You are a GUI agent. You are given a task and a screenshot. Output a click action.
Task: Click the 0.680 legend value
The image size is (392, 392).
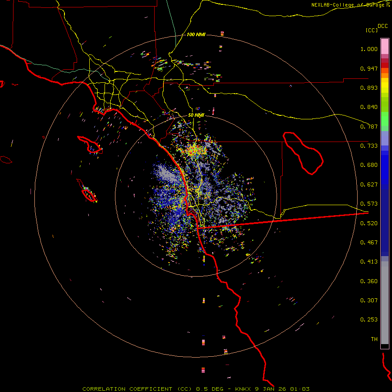369,165
